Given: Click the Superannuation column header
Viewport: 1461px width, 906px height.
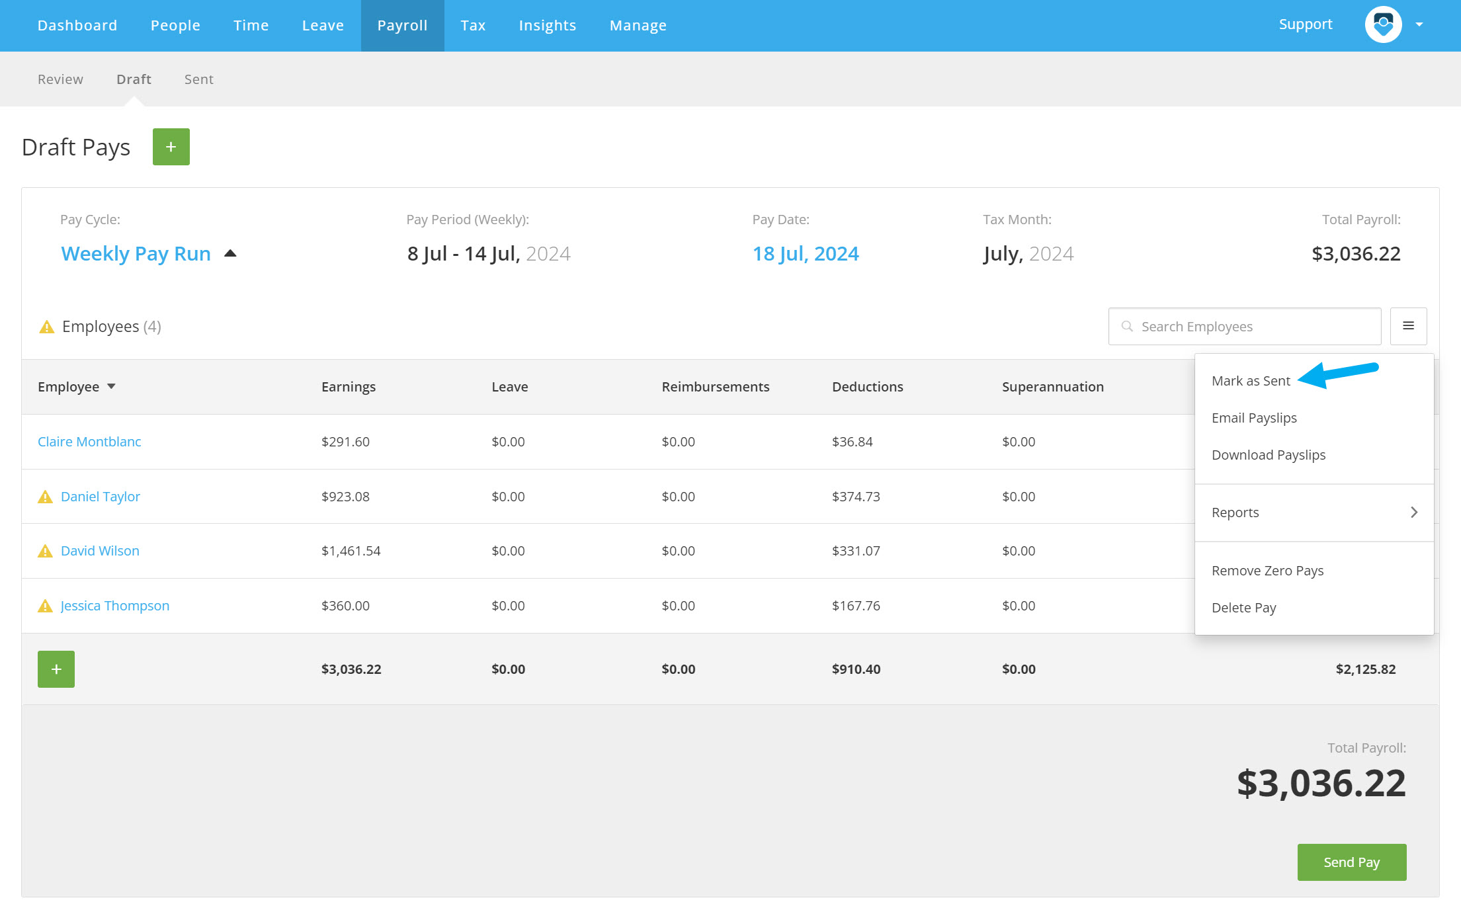Looking at the screenshot, I should point(1053,387).
